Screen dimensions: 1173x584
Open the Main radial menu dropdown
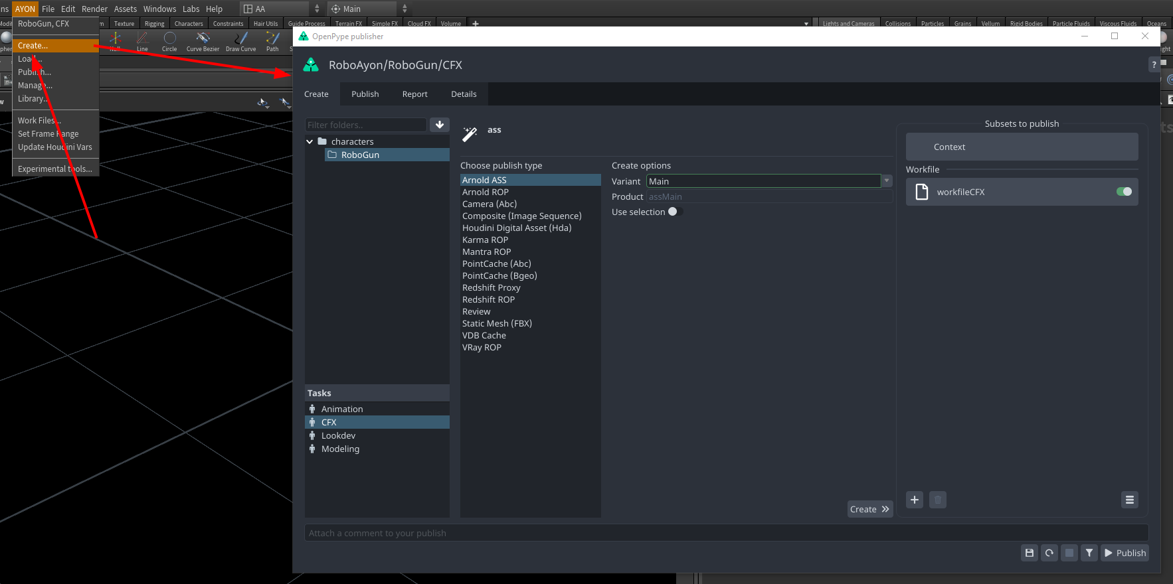(x=369, y=9)
